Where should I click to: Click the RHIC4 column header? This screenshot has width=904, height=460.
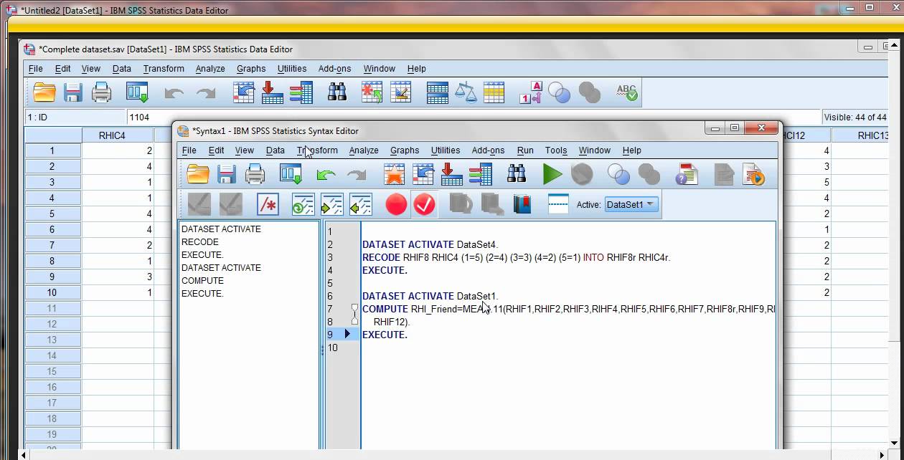[x=118, y=135]
